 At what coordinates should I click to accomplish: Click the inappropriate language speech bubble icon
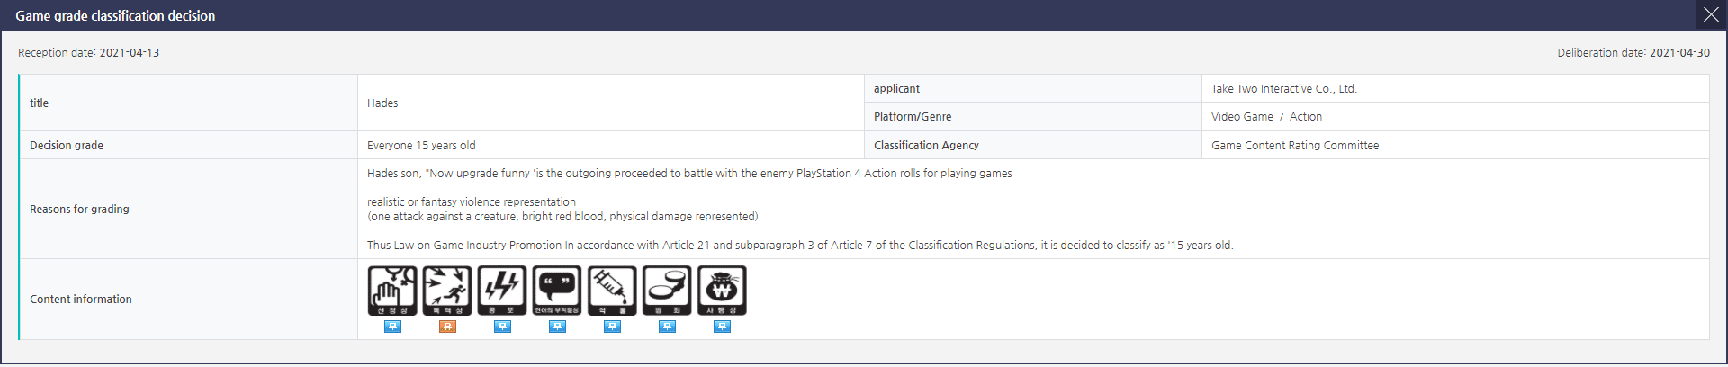557,291
